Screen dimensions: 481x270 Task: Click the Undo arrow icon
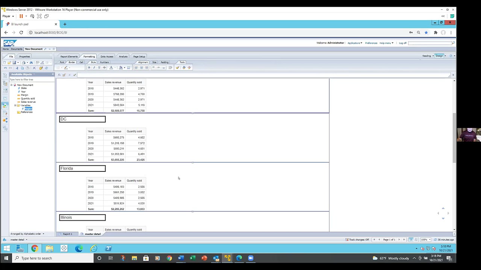5,68
